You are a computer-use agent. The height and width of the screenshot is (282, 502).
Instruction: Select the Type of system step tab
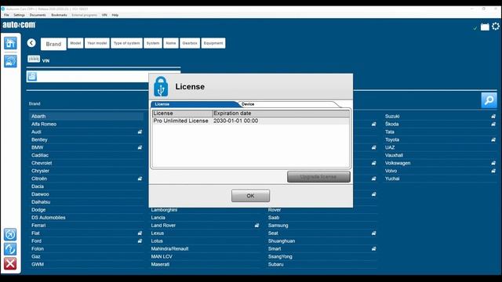pyautogui.click(x=126, y=43)
